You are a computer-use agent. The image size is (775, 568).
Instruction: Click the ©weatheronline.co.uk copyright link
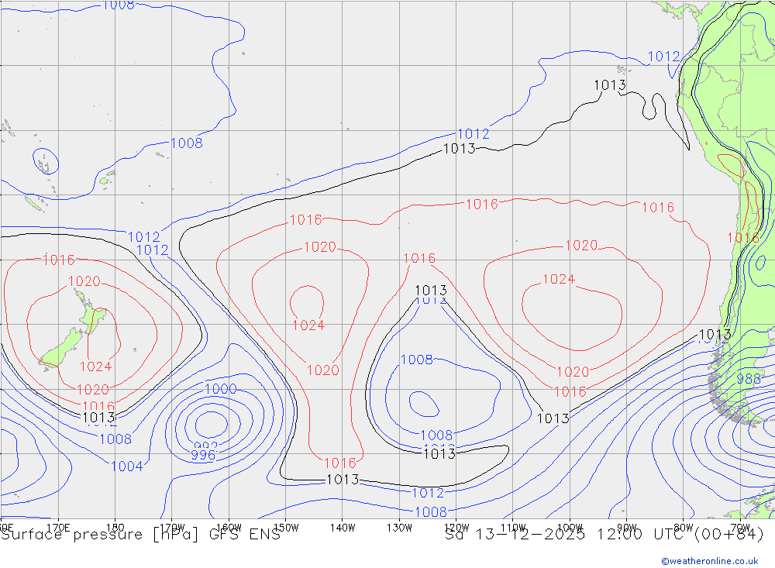click(x=709, y=561)
